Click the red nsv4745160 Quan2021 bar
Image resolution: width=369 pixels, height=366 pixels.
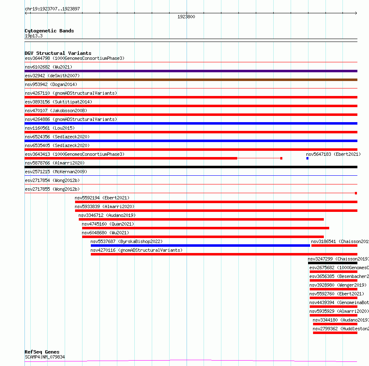(206, 228)
